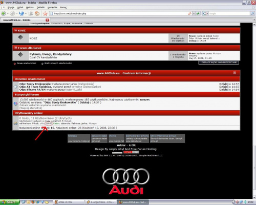This screenshot has width=256, height=205.
Task: Open the reload button dropdown arrow
Action: tap(26, 13)
